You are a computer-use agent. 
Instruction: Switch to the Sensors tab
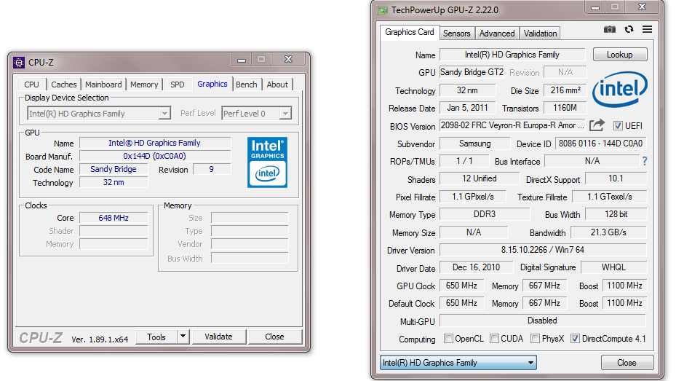pyautogui.click(x=456, y=34)
